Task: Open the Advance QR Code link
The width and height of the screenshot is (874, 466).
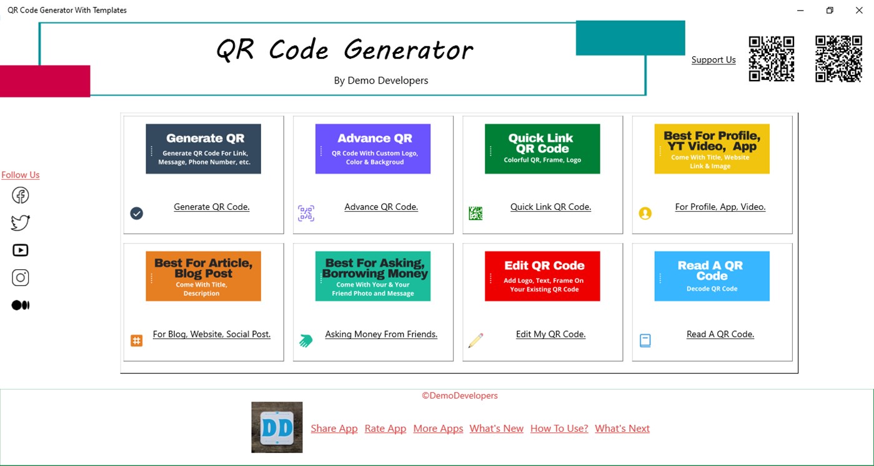Action: (x=381, y=207)
